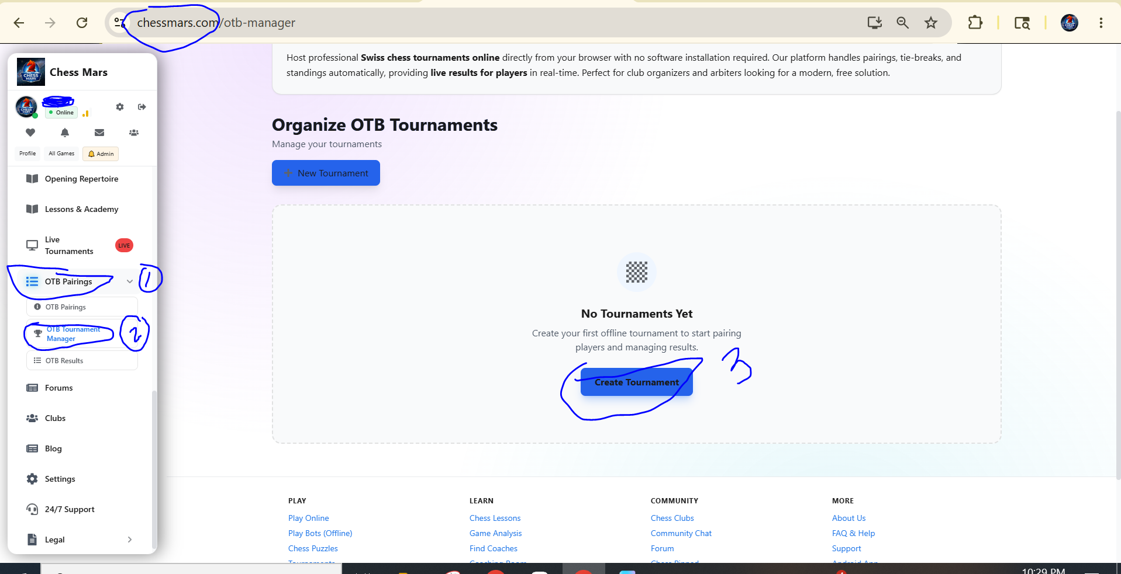This screenshot has width=1121, height=574.
Task: Open Chess Lessons footer link
Action: tap(495, 518)
